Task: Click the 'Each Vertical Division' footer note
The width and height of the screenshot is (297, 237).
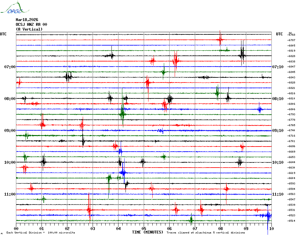Action: [x=41, y=233]
